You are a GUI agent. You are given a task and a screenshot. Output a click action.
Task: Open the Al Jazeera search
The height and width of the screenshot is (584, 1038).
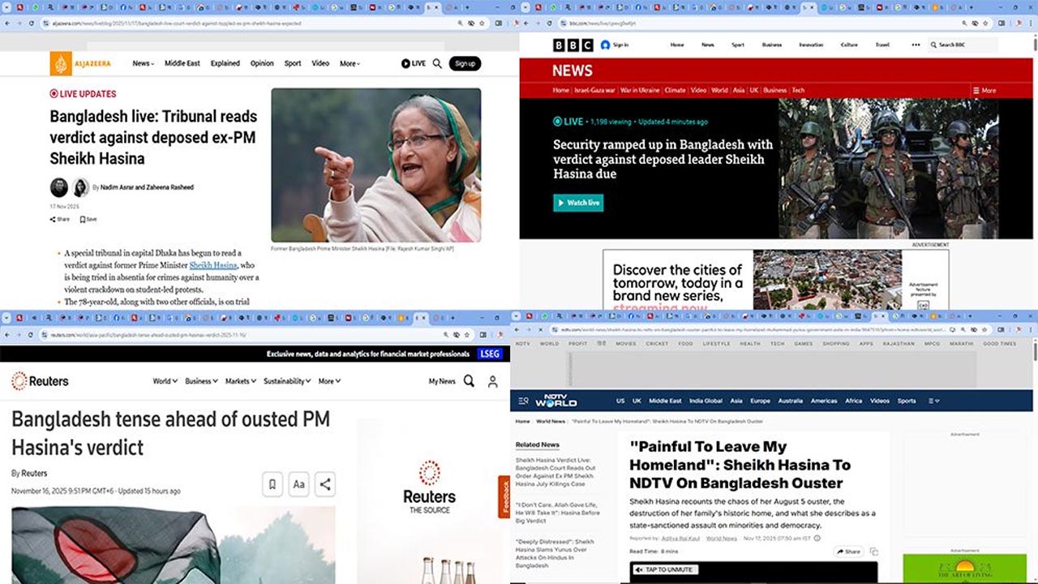coord(438,63)
